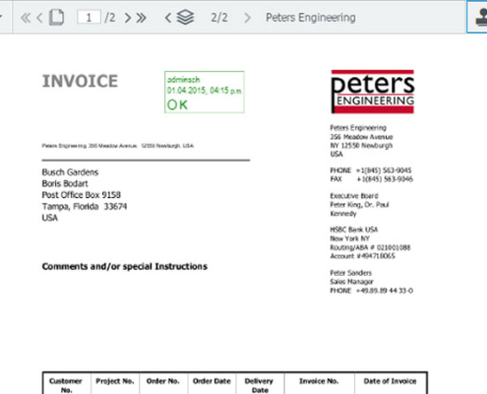
Task: Go to the next document arrow after 2/2
Action: tap(248, 18)
